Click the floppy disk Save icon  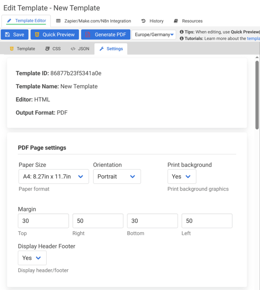pyautogui.click(x=8, y=34)
